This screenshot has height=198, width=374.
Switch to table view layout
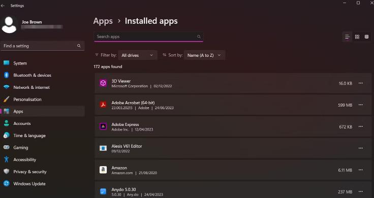366,37
